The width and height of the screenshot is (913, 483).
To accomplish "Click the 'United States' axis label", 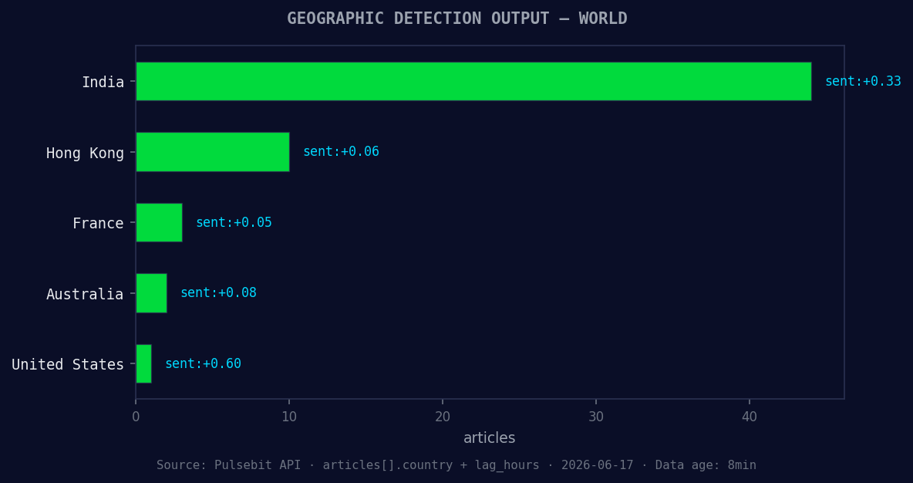I will (68, 365).
